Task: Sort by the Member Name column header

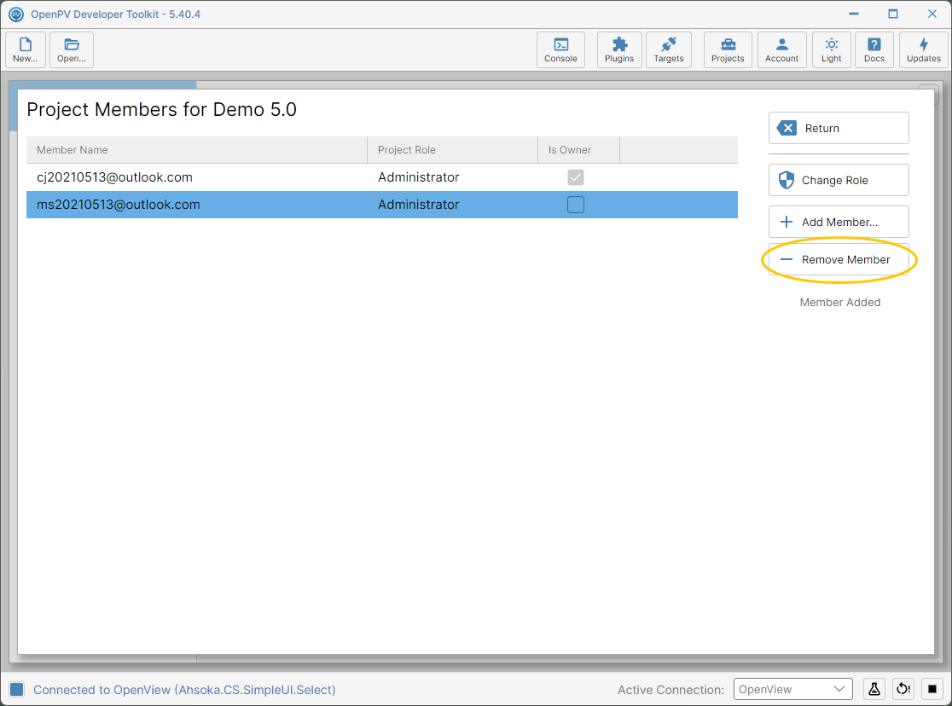Action: pyautogui.click(x=197, y=150)
